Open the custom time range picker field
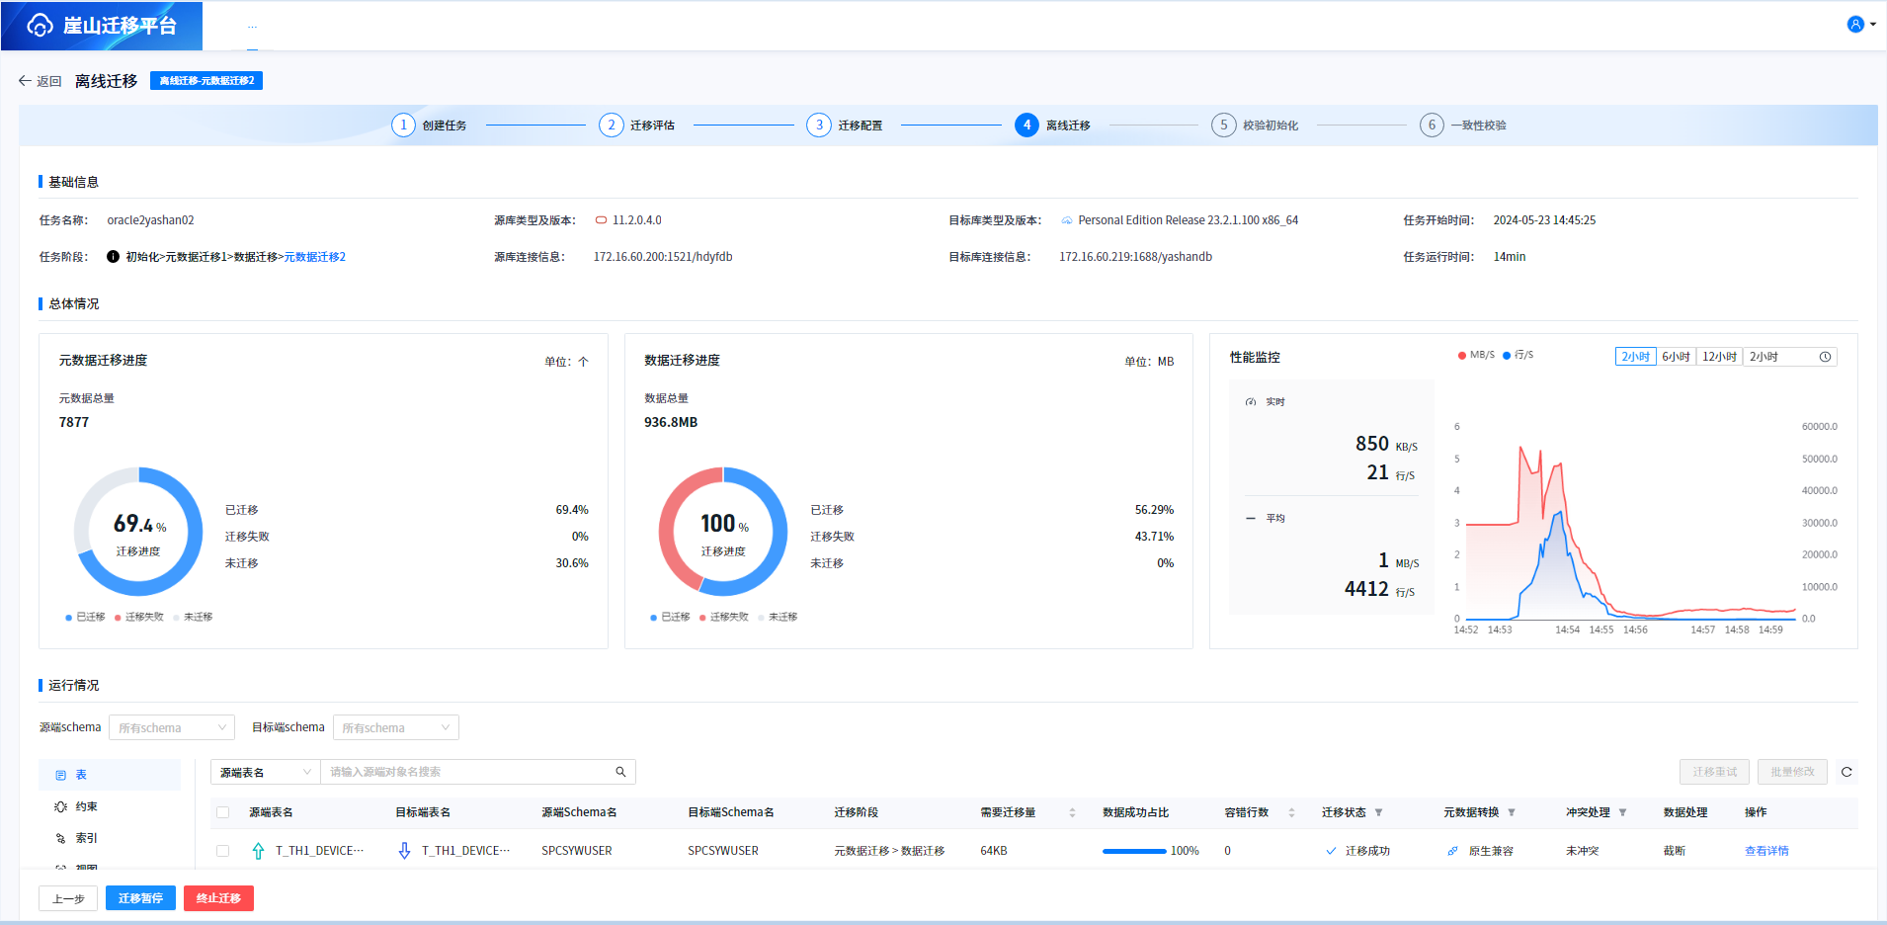 pos(1789,357)
